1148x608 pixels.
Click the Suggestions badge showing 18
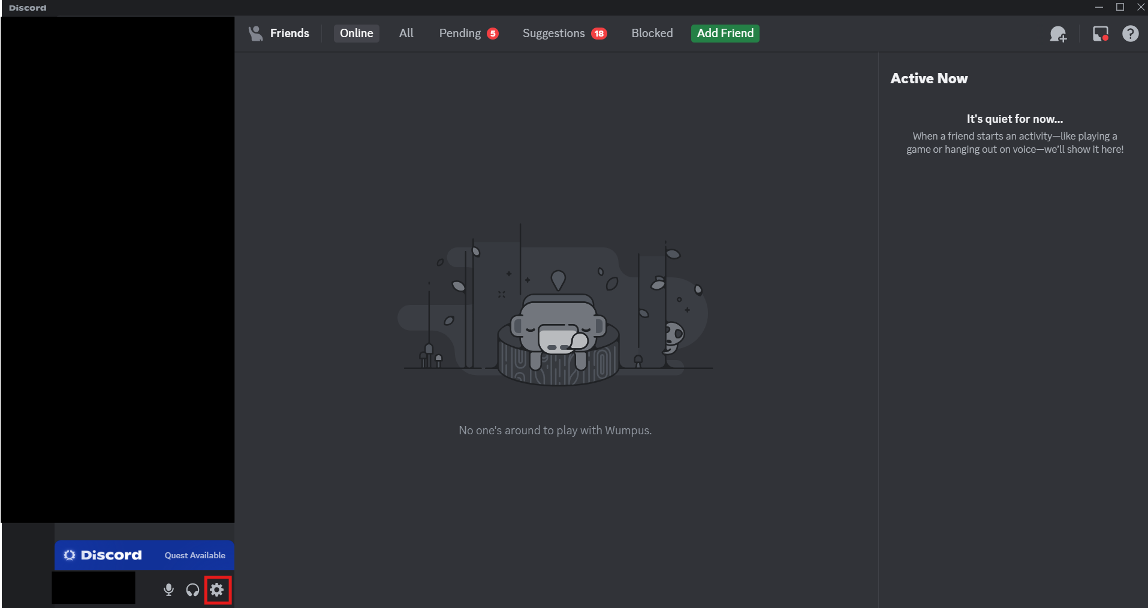click(599, 34)
